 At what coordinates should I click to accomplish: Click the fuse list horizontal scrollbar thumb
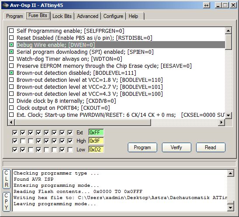click(x=83, y=122)
